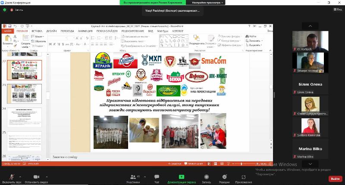Click O. Horbach participant video tile
Image resolution: width=345 pixels, height=185 pixels.
point(310,41)
